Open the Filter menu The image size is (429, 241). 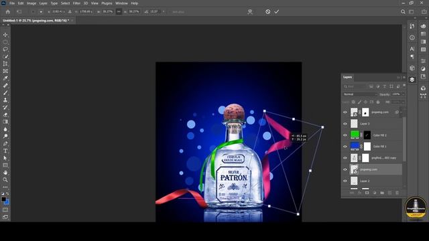(76, 3)
